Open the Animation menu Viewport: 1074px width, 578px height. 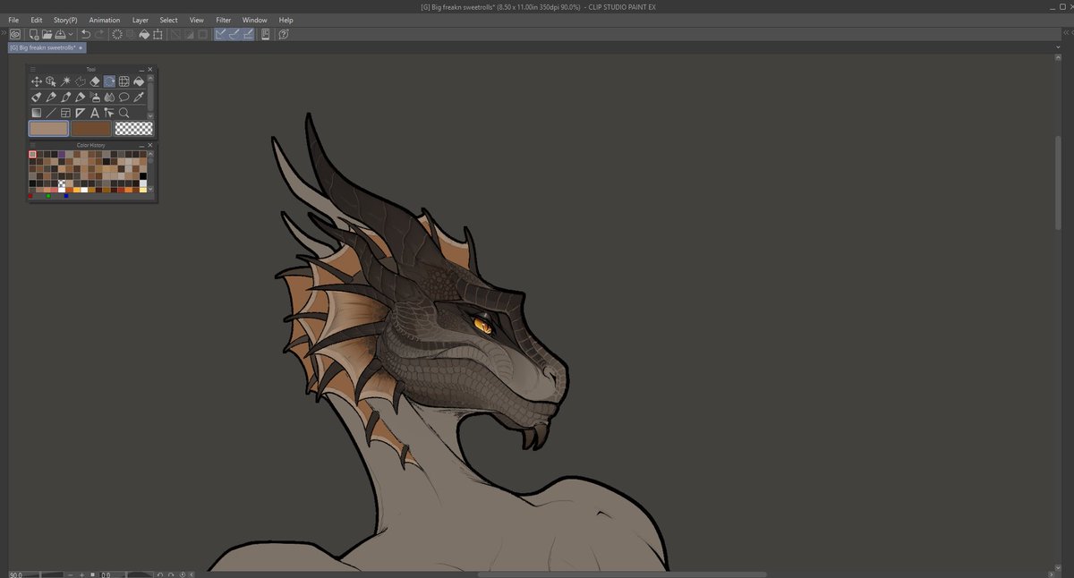pos(105,20)
